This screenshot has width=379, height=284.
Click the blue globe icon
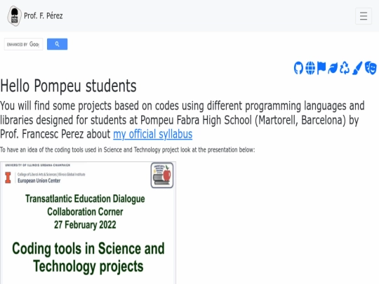(x=310, y=68)
